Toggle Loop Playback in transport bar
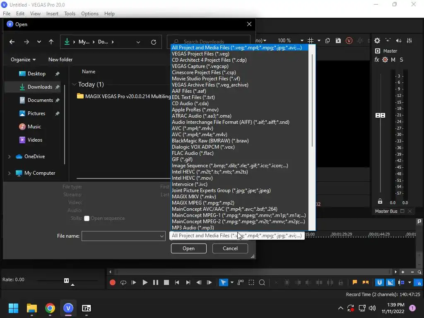The height and width of the screenshot is (318, 424). coord(123,282)
